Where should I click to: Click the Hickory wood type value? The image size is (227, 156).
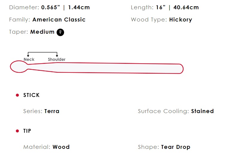click(181, 20)
